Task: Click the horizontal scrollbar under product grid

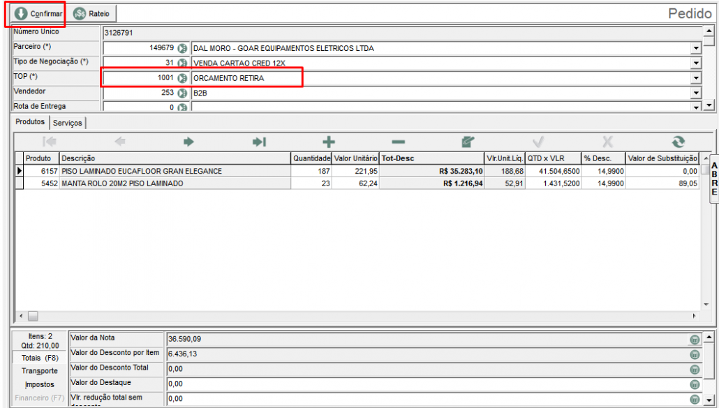Action: [349, 316]
